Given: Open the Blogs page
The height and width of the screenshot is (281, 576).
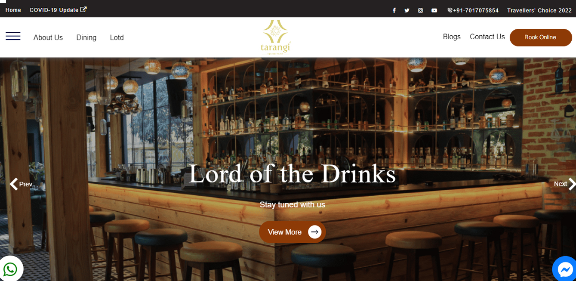Looking at the screenshot, I should 452,37.
